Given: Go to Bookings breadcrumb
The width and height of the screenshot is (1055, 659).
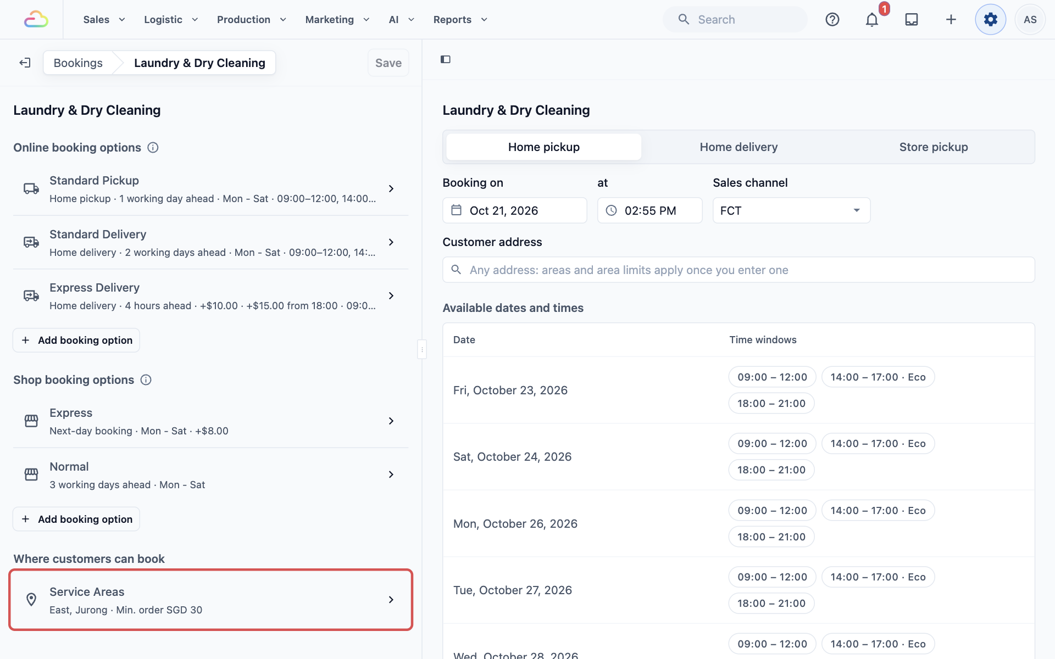Looking at the screenshot, I should click(x=78, y=63).
